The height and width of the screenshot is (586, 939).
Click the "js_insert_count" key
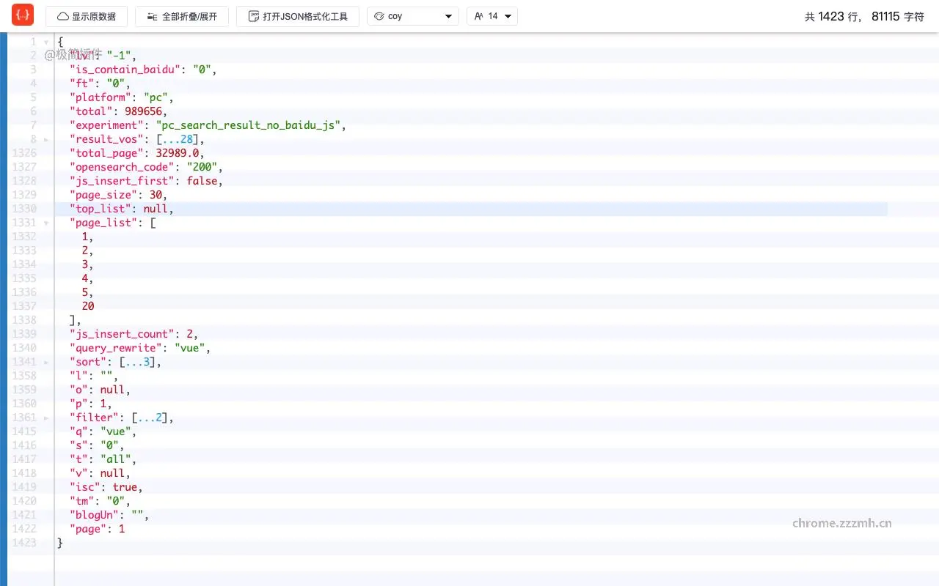coord(122,334)
